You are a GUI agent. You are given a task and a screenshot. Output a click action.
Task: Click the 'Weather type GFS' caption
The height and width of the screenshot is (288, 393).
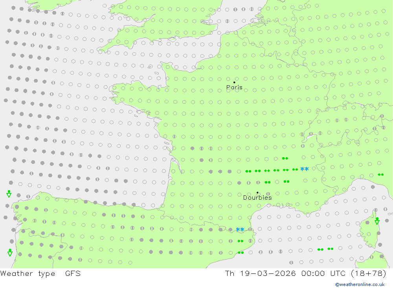tap(40, 273)
